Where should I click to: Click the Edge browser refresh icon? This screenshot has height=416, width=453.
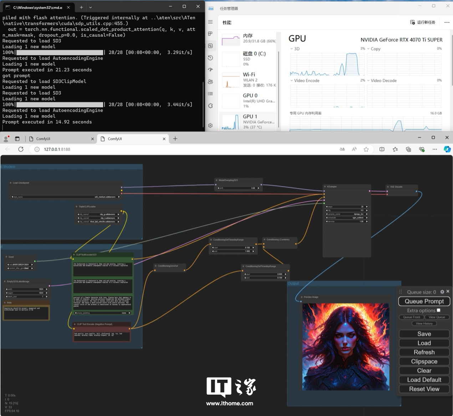pos(21,149)
